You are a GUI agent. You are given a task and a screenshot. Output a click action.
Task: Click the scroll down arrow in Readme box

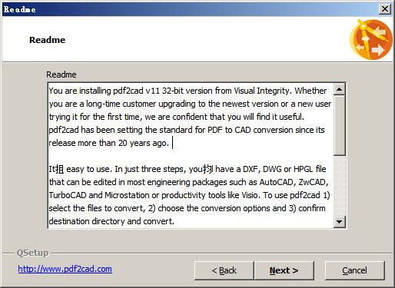point(340,221)
